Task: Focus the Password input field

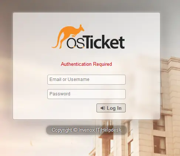Action: tap(86, 94)
